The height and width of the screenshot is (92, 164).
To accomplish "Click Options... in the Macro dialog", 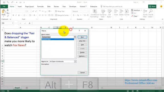I will [x=82, y=56].
